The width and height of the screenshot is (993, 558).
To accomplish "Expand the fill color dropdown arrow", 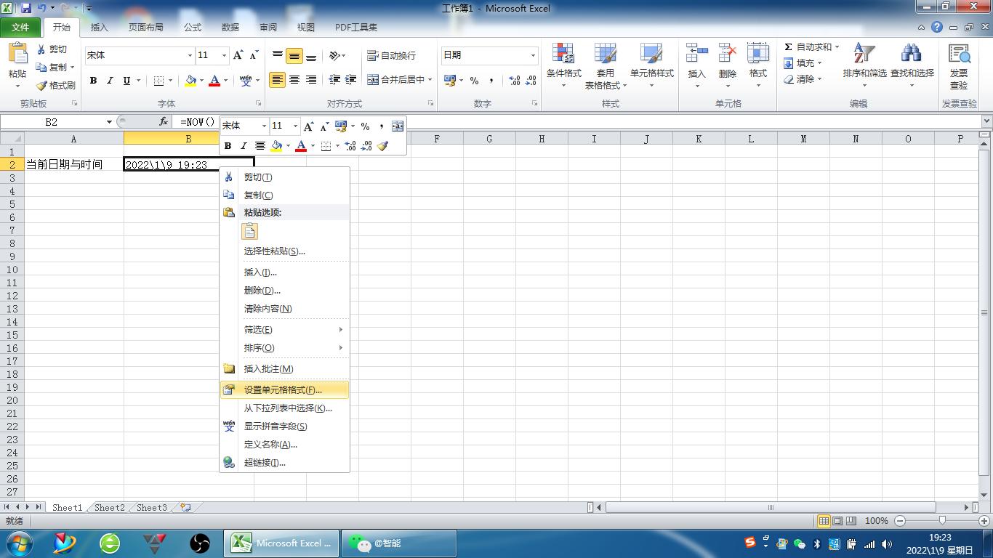I will pos(201,80).
